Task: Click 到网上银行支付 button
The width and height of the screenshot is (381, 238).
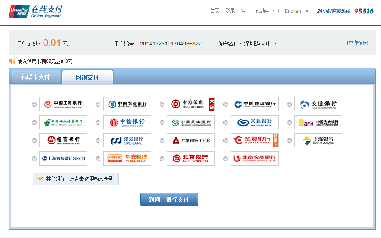Action: point(169,199)
